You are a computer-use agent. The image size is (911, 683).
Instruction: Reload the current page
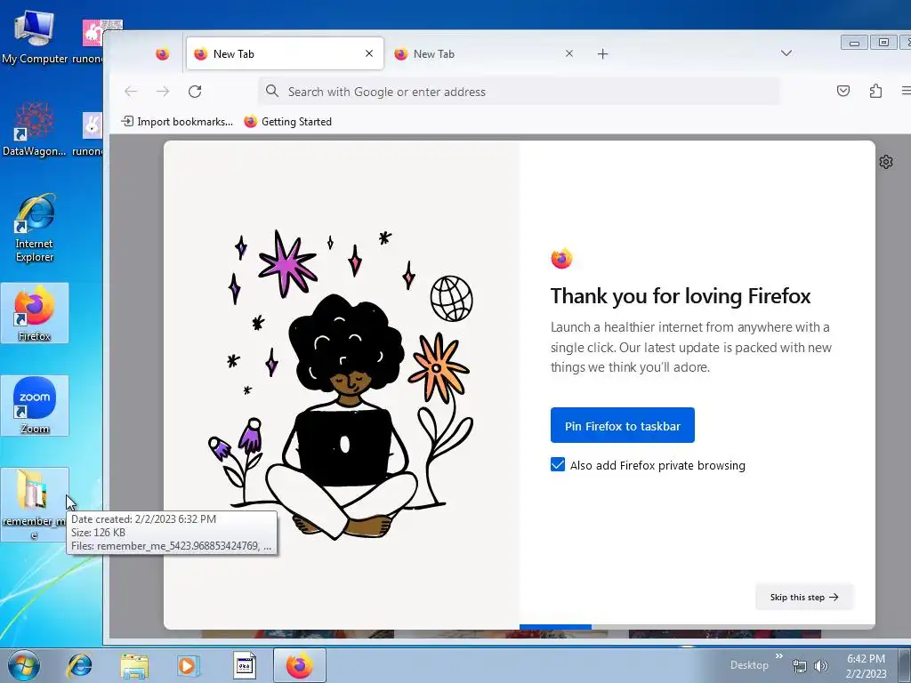pyautogui.click(x=195, y=92)
